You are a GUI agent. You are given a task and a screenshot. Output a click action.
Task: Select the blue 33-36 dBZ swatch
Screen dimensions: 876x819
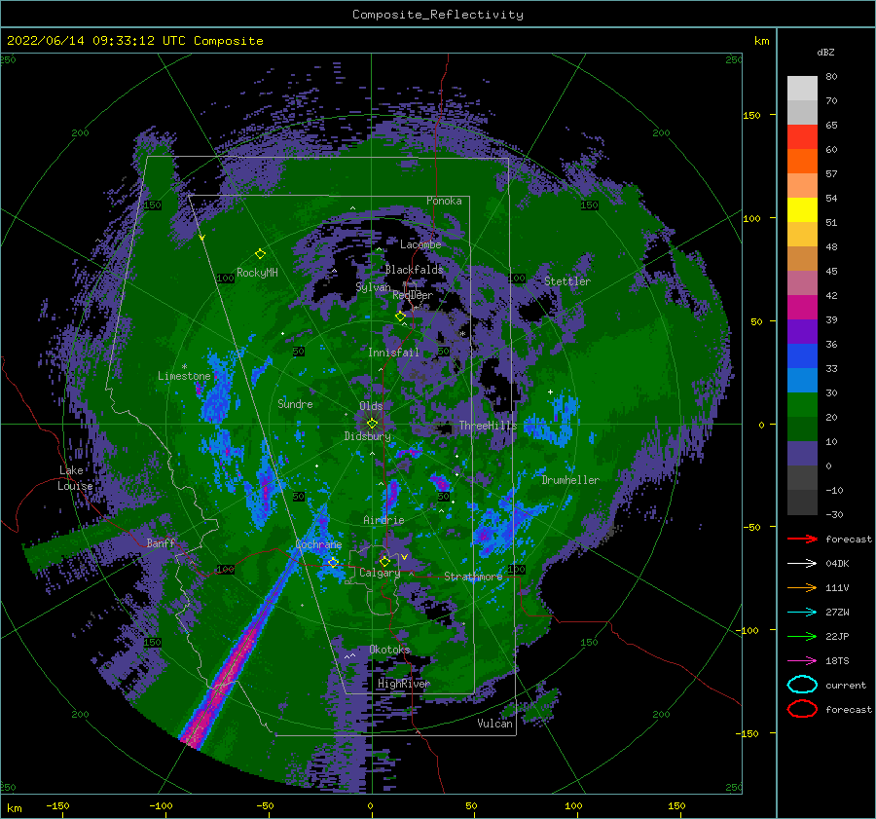(x=802, y=356)
